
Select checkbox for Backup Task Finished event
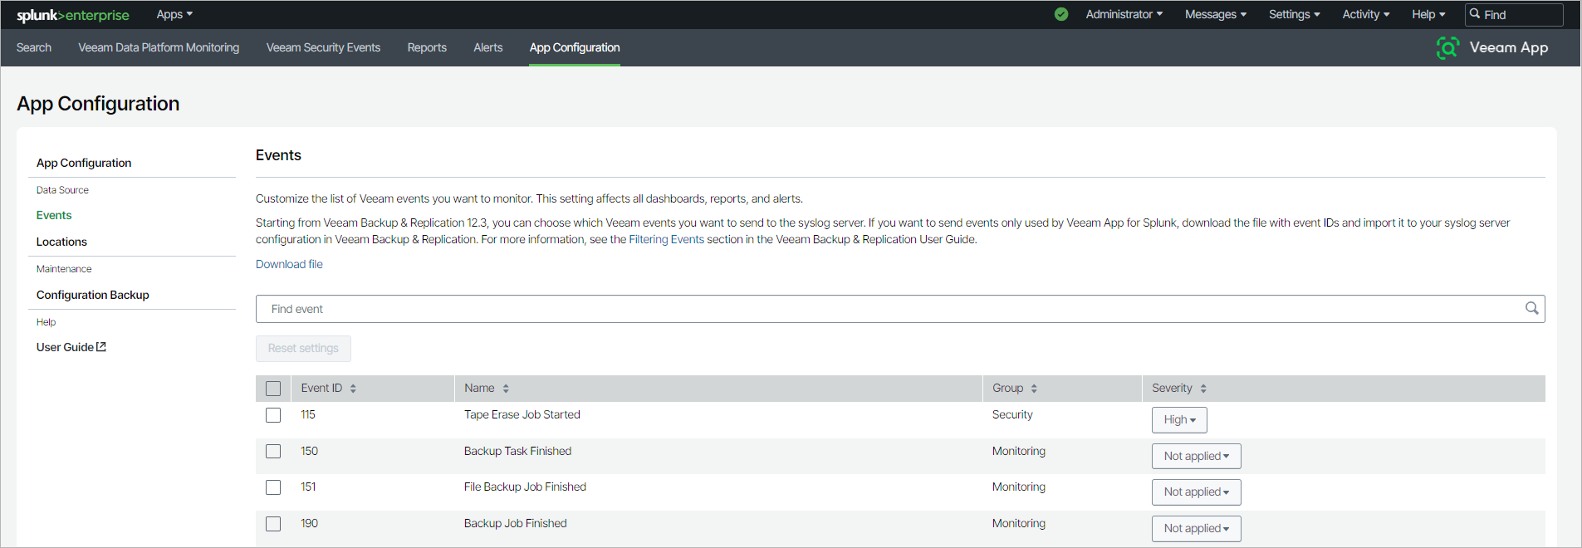(273, 452)
